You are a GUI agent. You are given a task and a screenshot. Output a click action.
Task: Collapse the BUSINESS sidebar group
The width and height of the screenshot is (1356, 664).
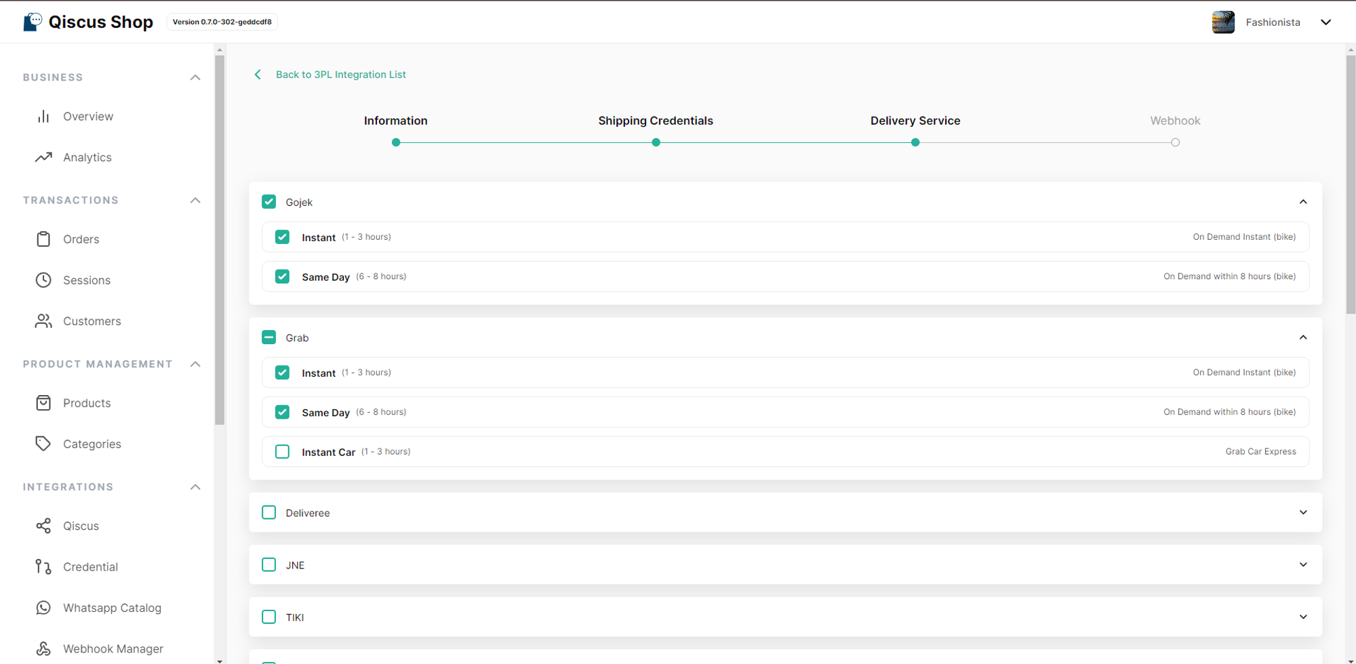(195, 77)
